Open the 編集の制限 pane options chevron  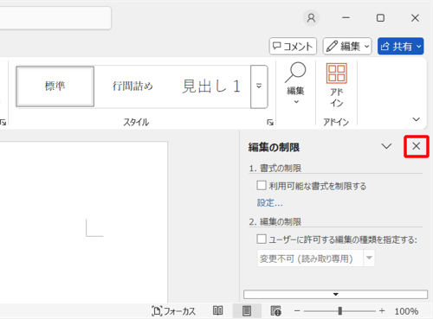[x=386, y=146]
